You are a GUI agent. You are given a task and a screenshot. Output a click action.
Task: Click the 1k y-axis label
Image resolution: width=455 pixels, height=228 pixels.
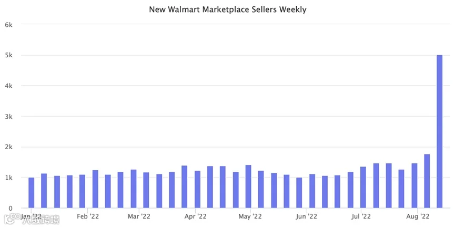pyautogui.click(x=9, y=177)
